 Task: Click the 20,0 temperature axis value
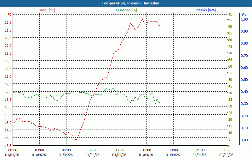click(8, 46)
